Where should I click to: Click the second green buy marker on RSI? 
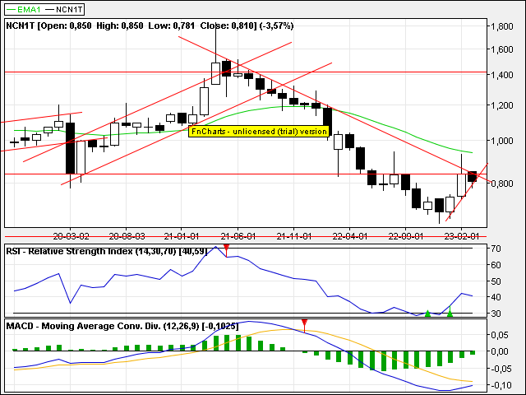(450, 313)
